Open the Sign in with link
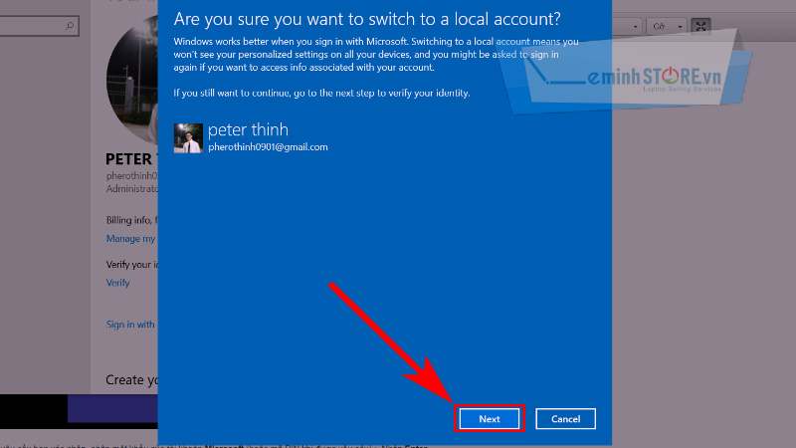Viewport: 796px width, 448px height. tap(129, 325)
